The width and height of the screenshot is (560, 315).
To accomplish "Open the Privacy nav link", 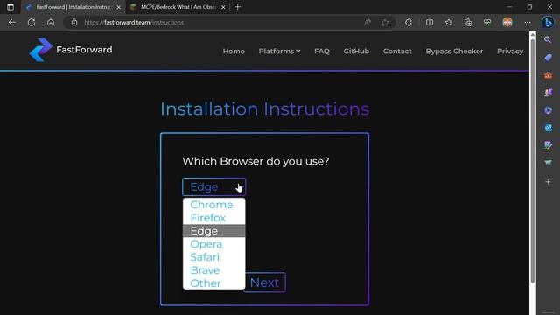I will click(x=510, y=52).
